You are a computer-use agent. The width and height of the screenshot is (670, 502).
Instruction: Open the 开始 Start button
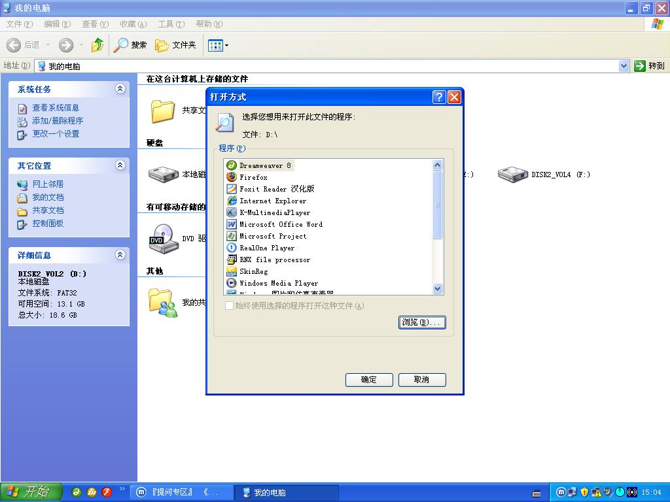[31, 492]
